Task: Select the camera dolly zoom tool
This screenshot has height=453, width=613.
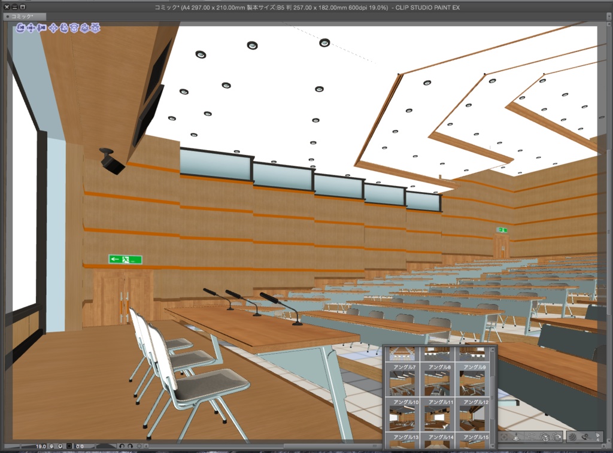Action: pyautogui.click(x=42, y=28)
